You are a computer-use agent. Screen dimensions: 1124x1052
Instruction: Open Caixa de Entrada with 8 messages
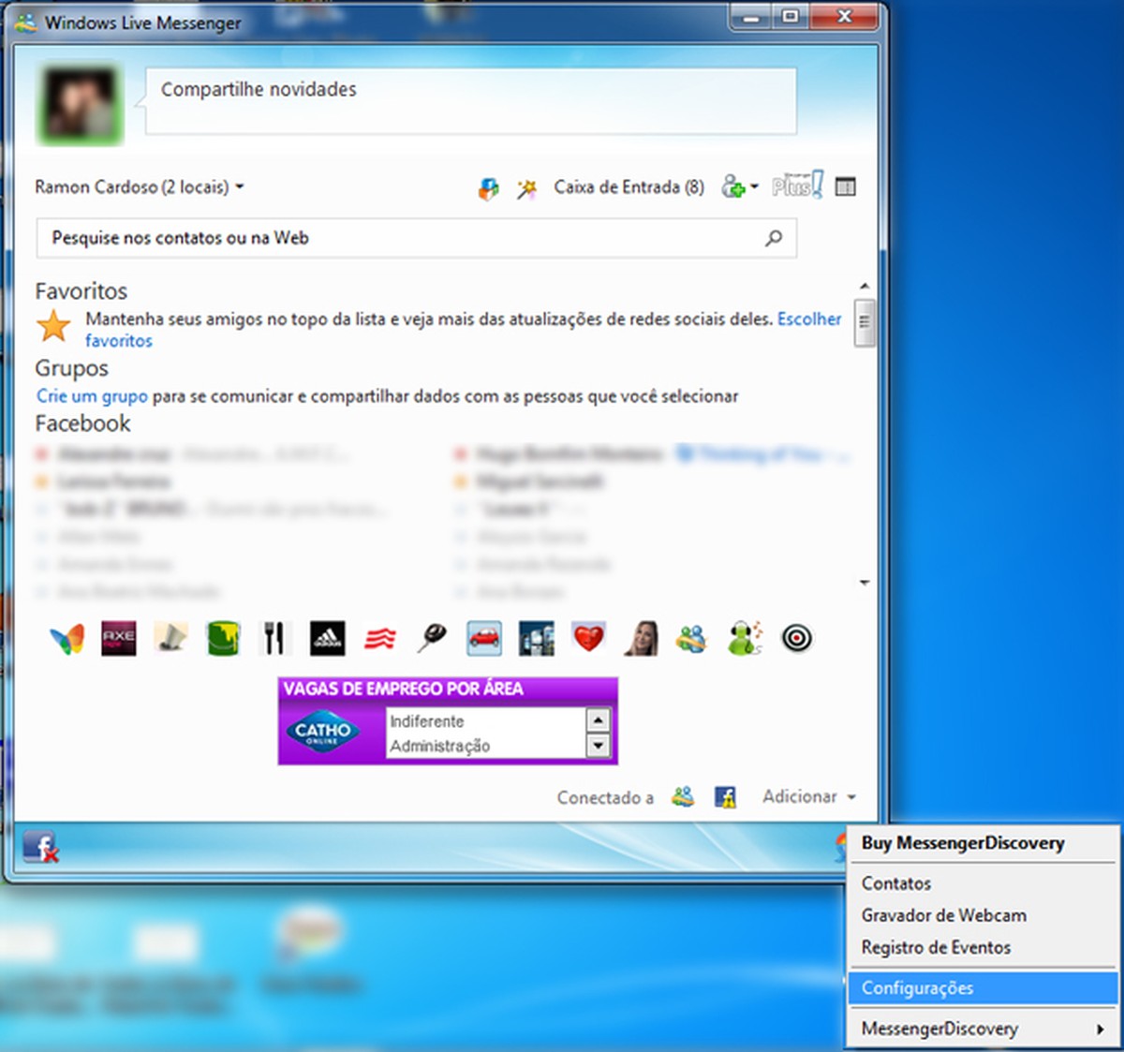pyautogui.click(x=629, y=186)
